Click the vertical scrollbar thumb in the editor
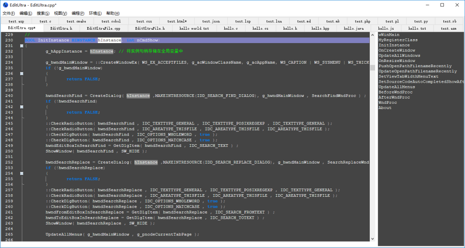Image resolution: width=465 pixels, height=248 pixels. [373, 67]
